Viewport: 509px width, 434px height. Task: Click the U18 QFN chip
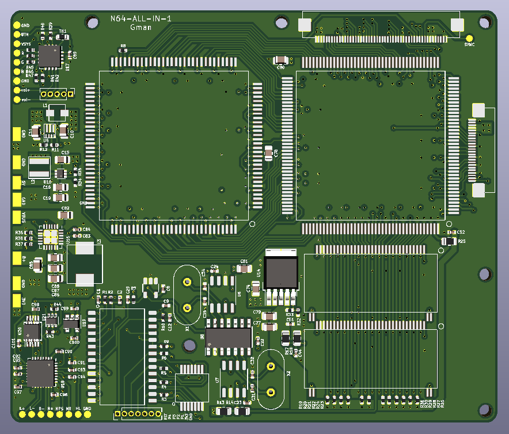click(40, 373)
